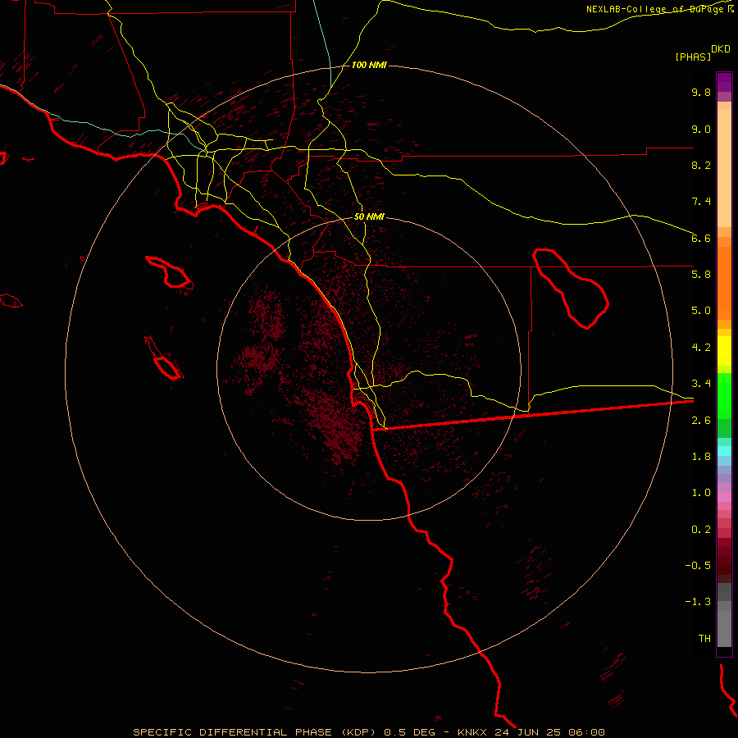Click the [PHAS] units label
The width and height of the screenshot is (738, 738).
693,57
